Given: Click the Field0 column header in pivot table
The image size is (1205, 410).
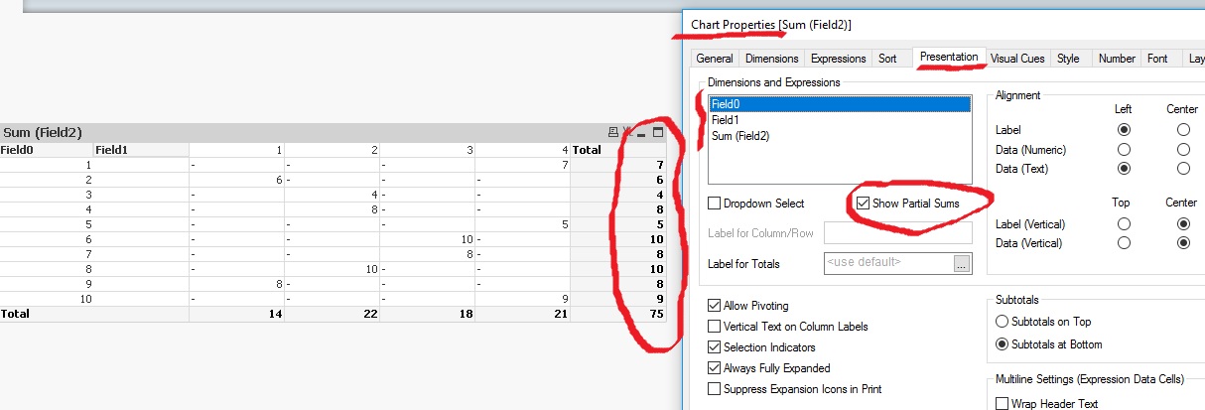Looking at the screenshot, I should pos(18,150).
